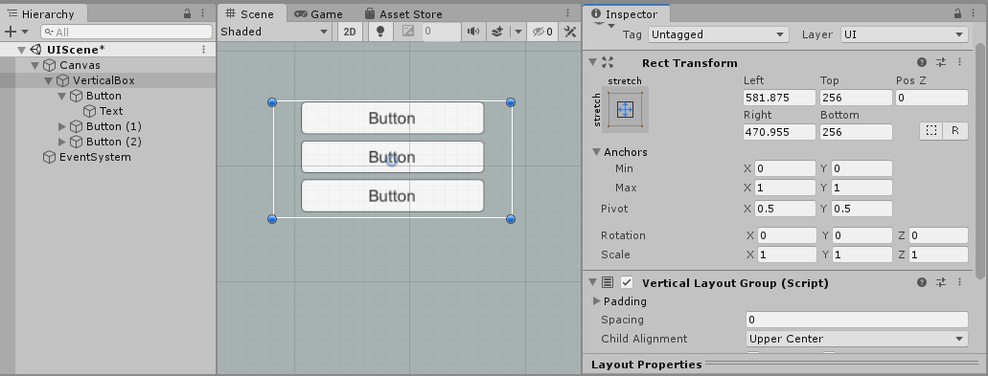The height and width of the screenshot is (376, 988).
Task: Collapse the Anchors foldout
Action: point(596,152)
